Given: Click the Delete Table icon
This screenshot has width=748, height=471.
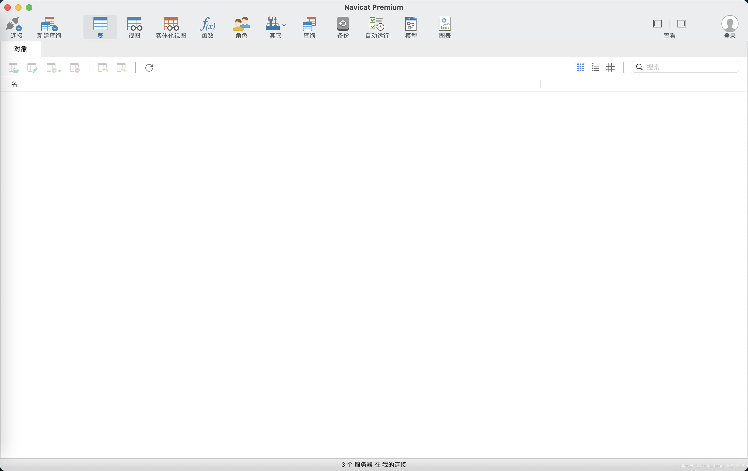Looking at the screenshot, I should point(75,67).
